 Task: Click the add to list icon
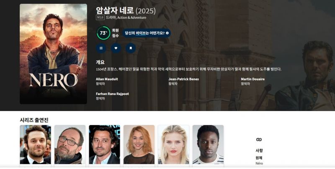101,48
